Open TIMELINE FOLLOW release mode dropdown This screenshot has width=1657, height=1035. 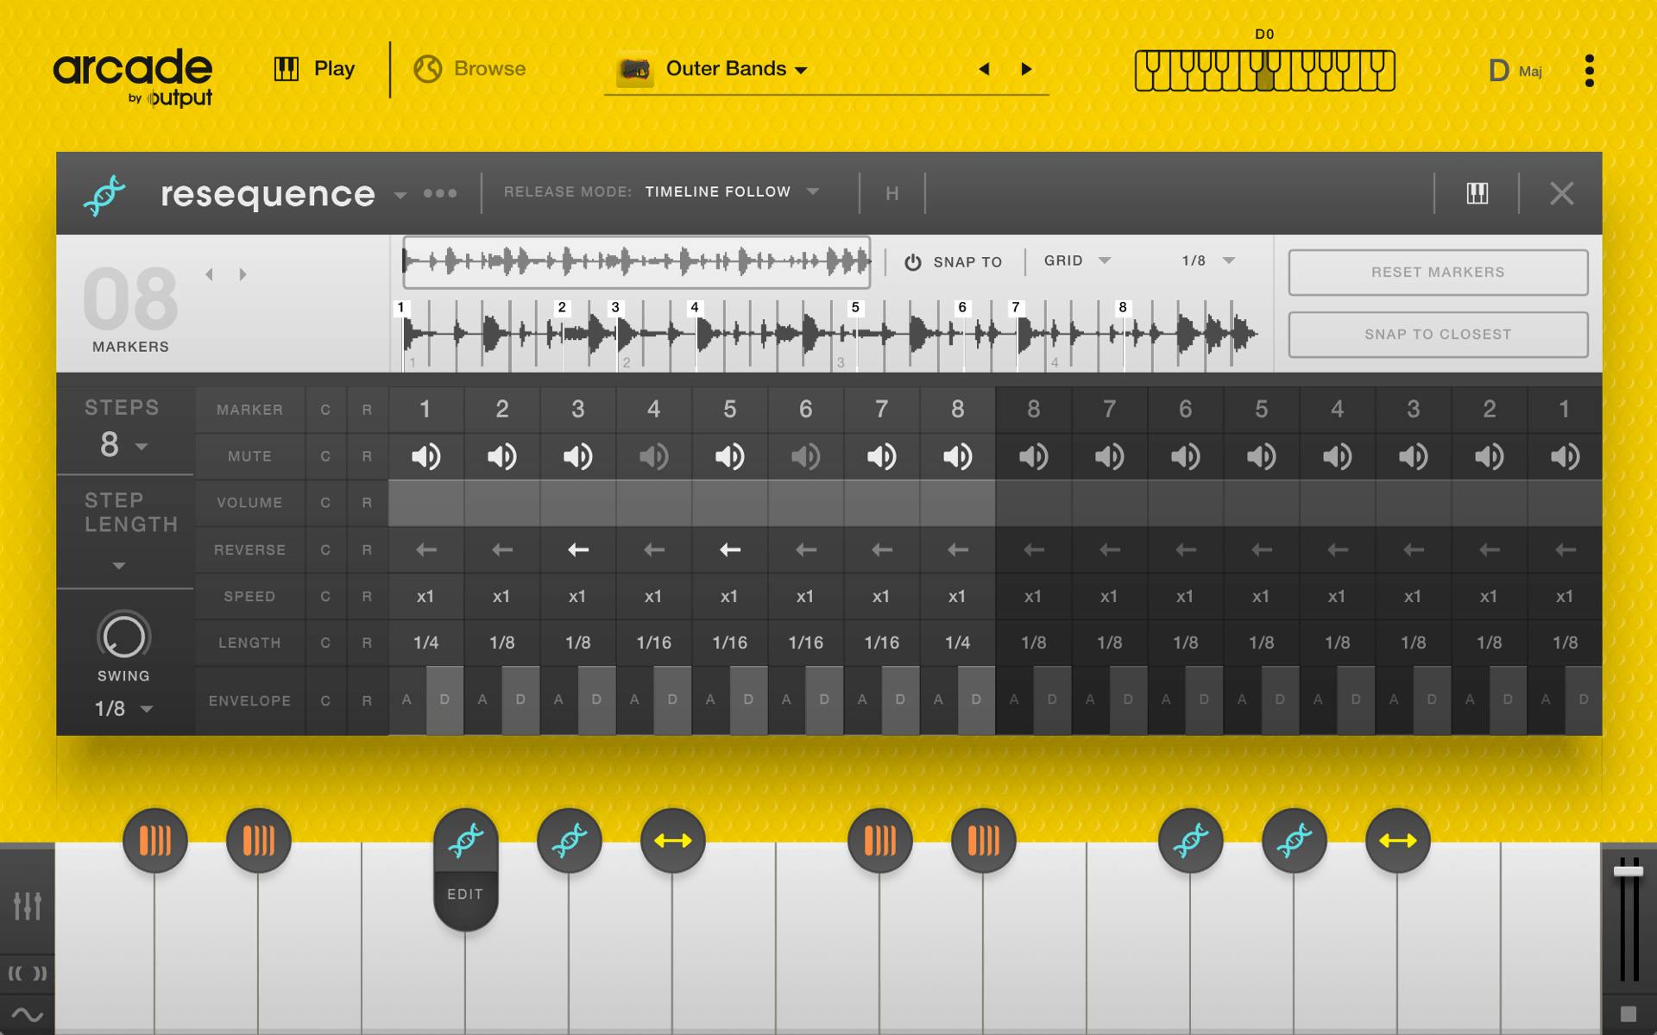click(x=813, y=191)
